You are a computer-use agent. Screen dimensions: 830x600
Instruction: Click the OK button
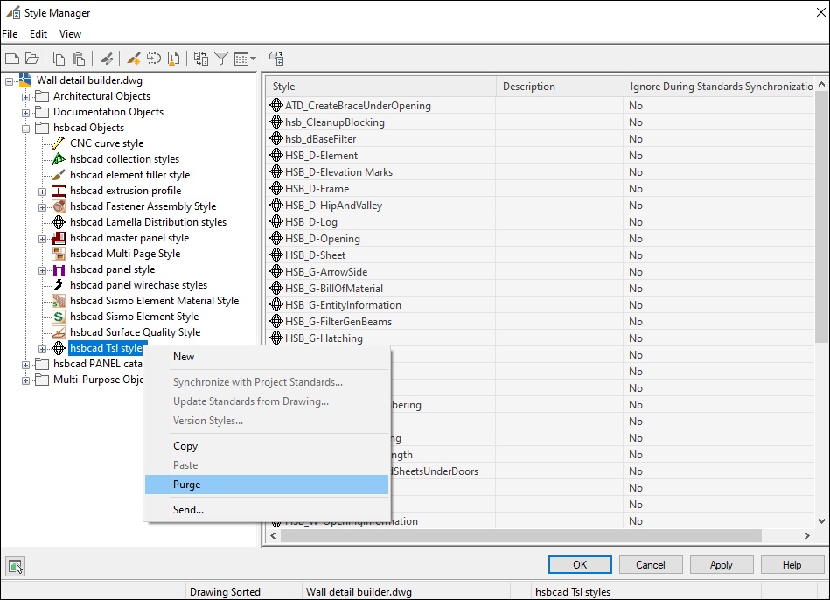click(x=580, y=564)
